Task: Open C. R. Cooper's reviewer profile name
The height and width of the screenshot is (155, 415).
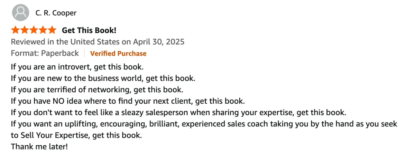Action: tap(56, 13)
